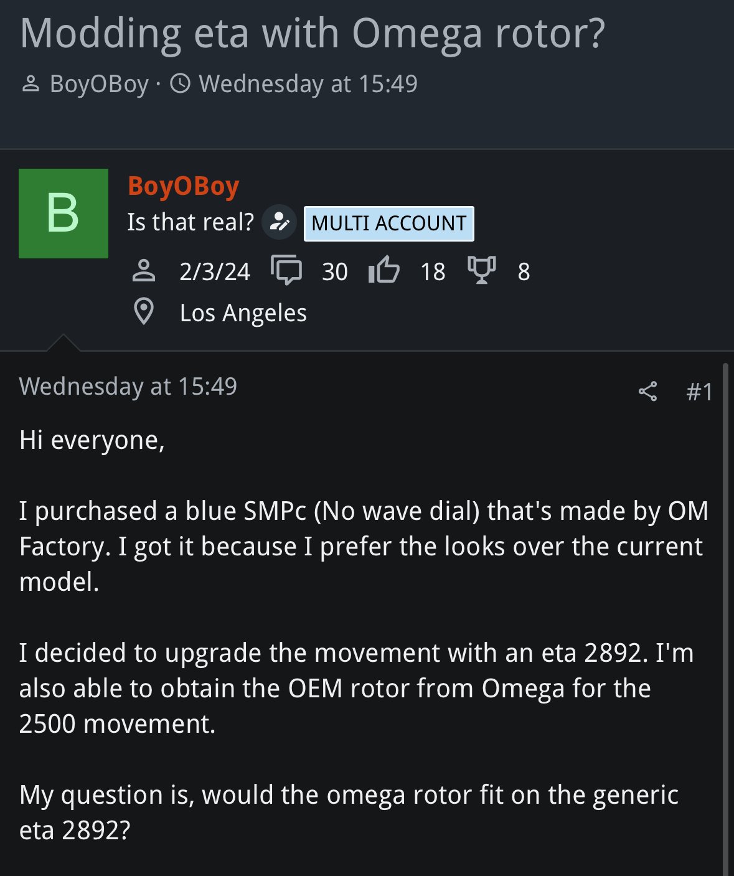Open the green B avatar profile
734x876 pixels.
64,214
